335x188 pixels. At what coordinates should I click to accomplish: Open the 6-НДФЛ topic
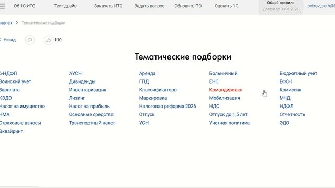(x=8, y=73)
